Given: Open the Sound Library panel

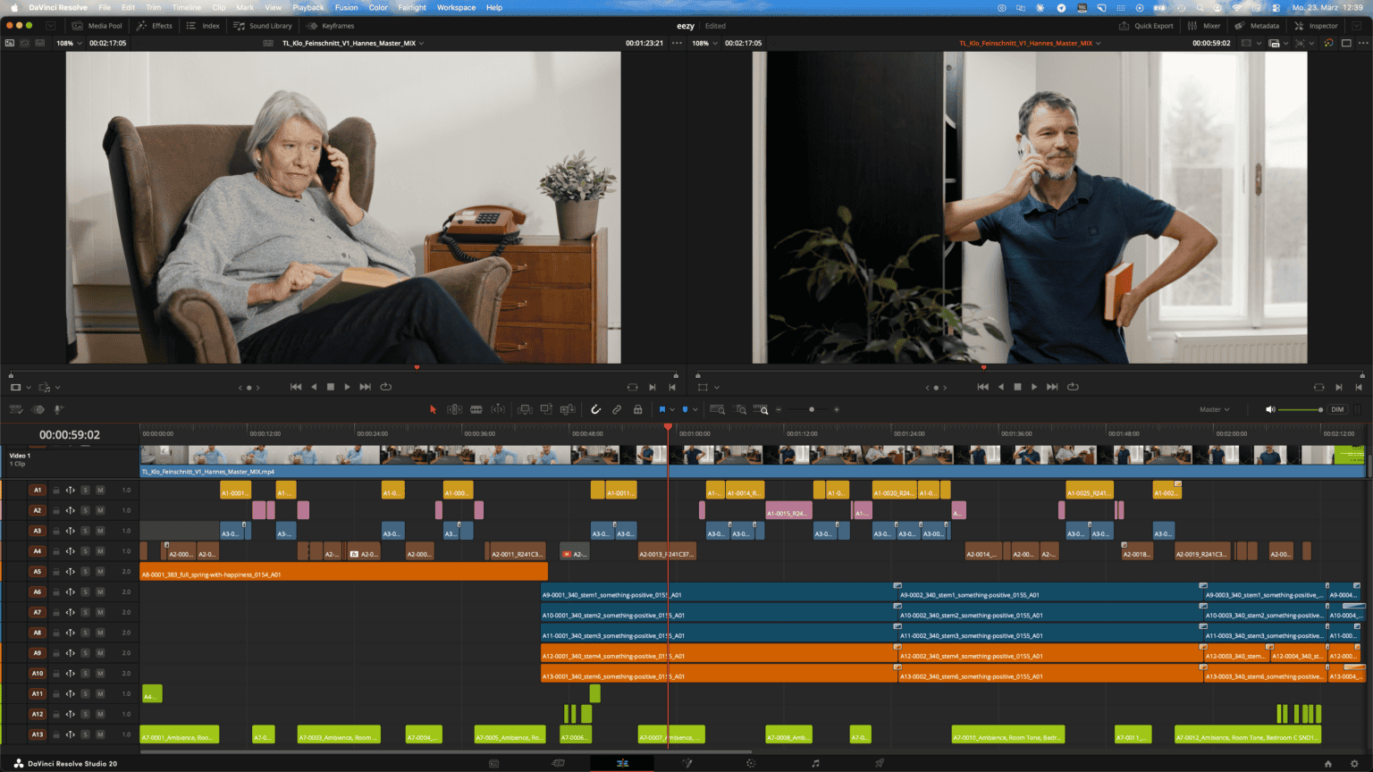Looking at the screenshot, I should click(263, 26).
